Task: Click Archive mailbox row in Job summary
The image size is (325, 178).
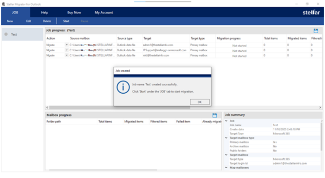Action: (273, 146)
